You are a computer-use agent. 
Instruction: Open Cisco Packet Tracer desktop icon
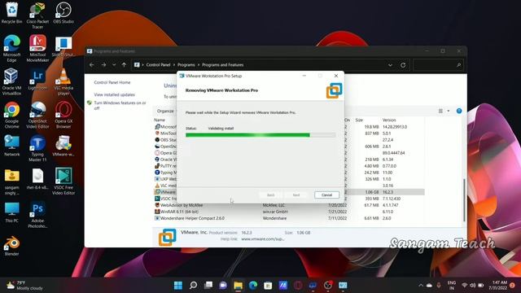coord(37,15)
